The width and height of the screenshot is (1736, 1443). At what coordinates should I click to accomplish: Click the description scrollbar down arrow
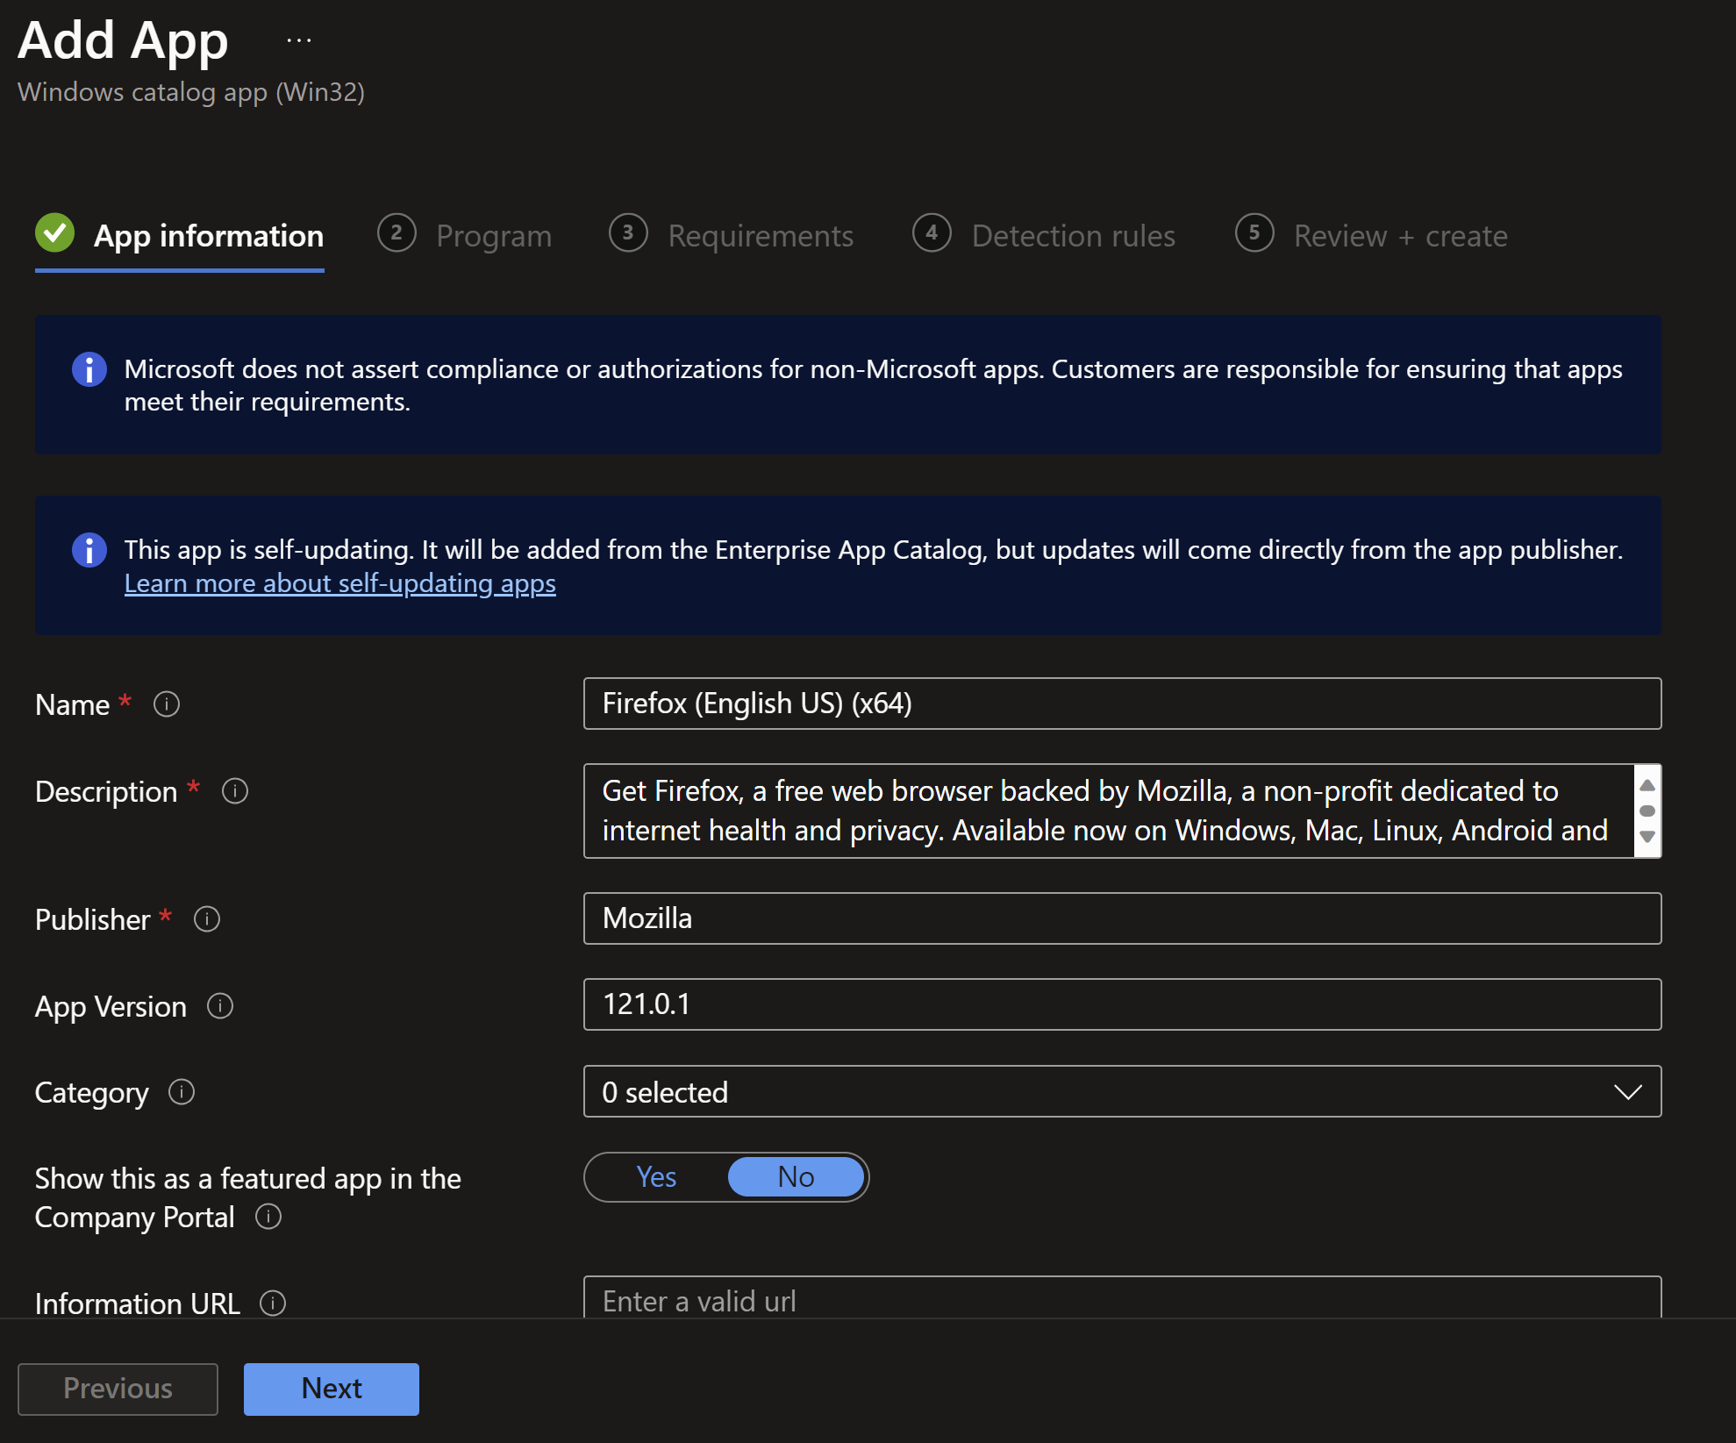[1647, 837]
